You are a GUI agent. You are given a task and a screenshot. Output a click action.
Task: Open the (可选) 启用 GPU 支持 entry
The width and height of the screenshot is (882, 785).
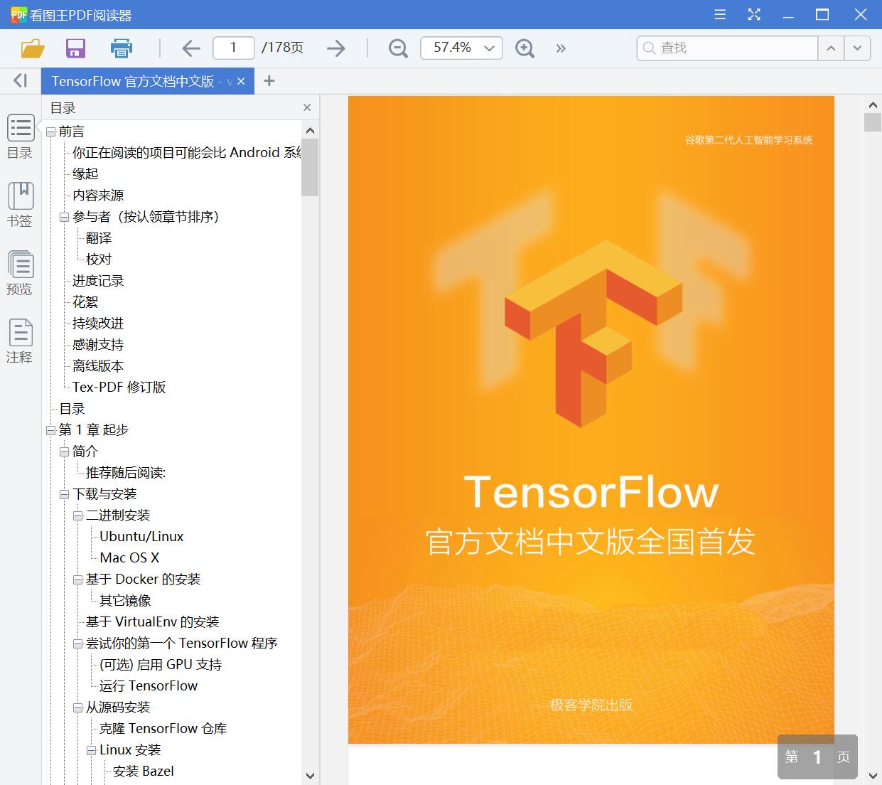tap(161, 664)
